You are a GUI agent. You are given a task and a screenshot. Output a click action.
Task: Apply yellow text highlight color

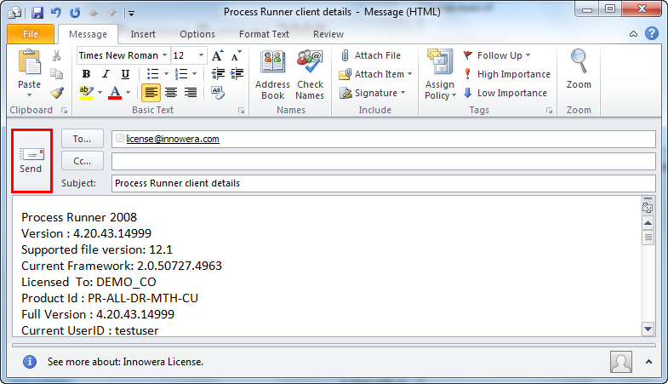tap(87, 93)
